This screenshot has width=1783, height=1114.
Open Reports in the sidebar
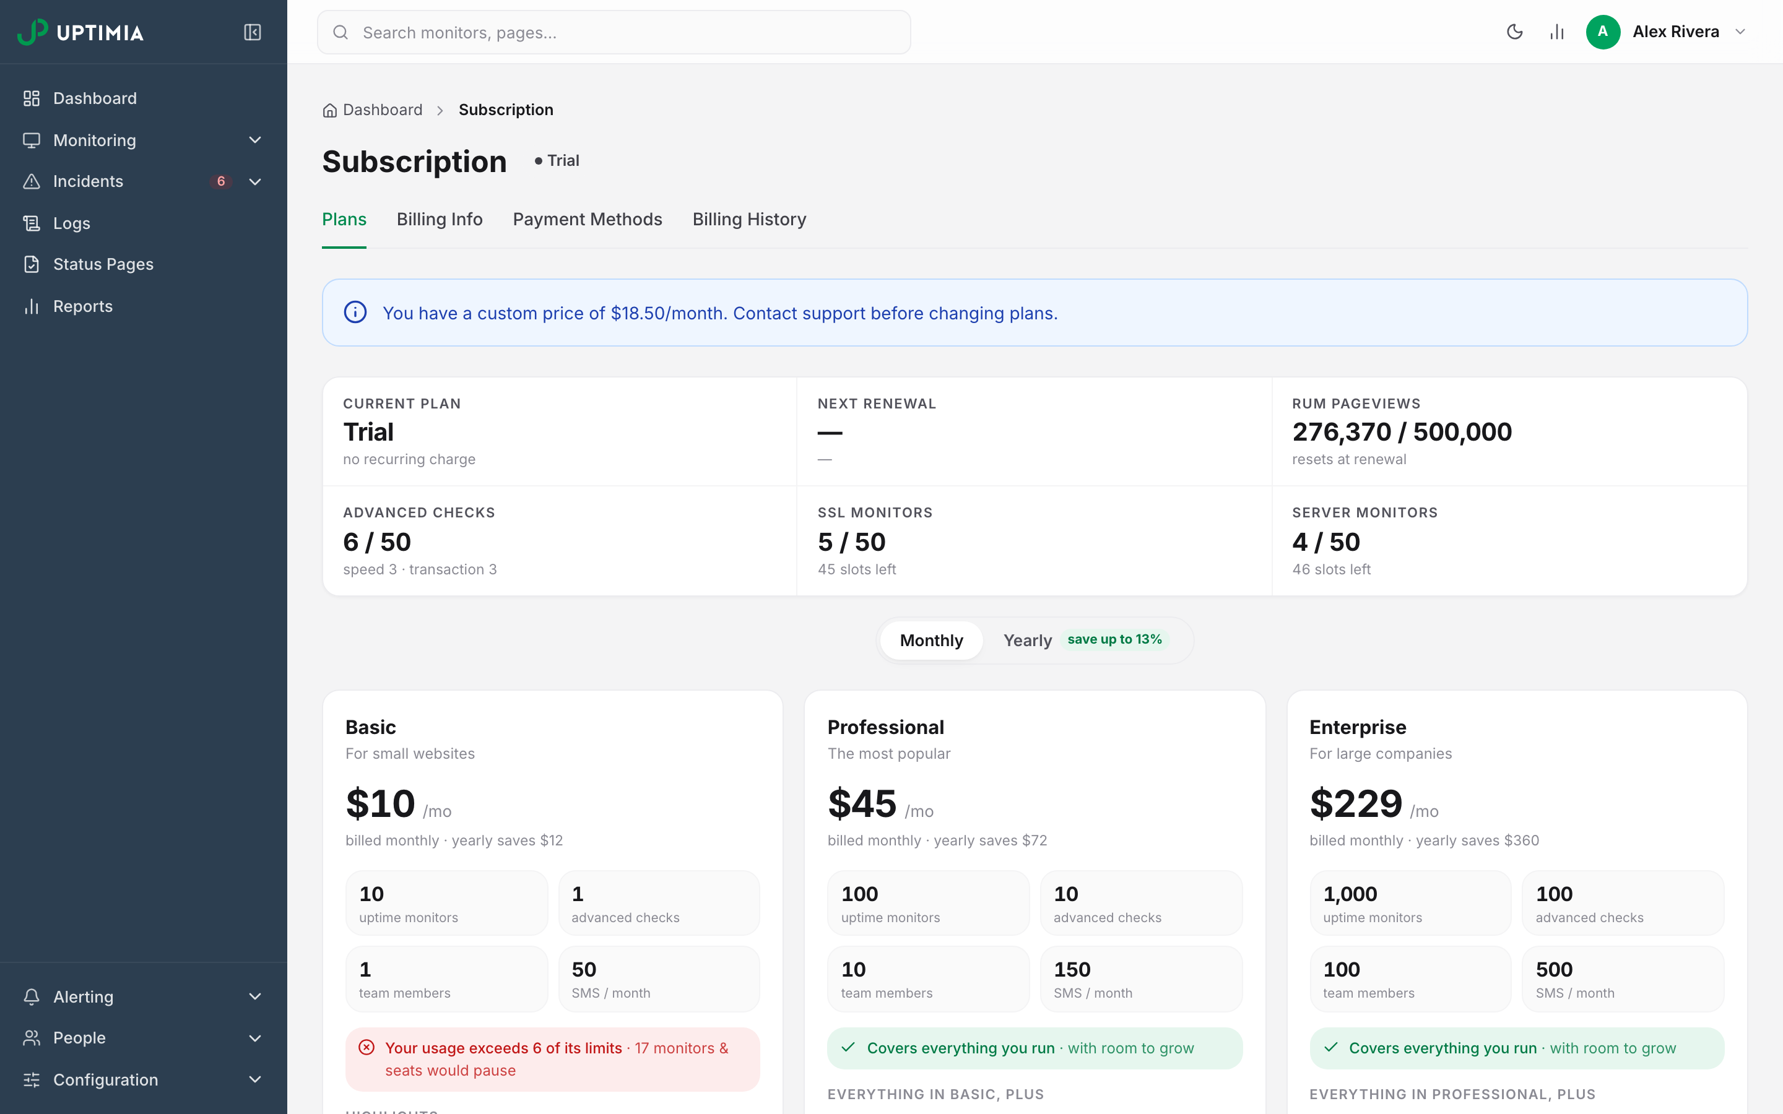point(144,306)
